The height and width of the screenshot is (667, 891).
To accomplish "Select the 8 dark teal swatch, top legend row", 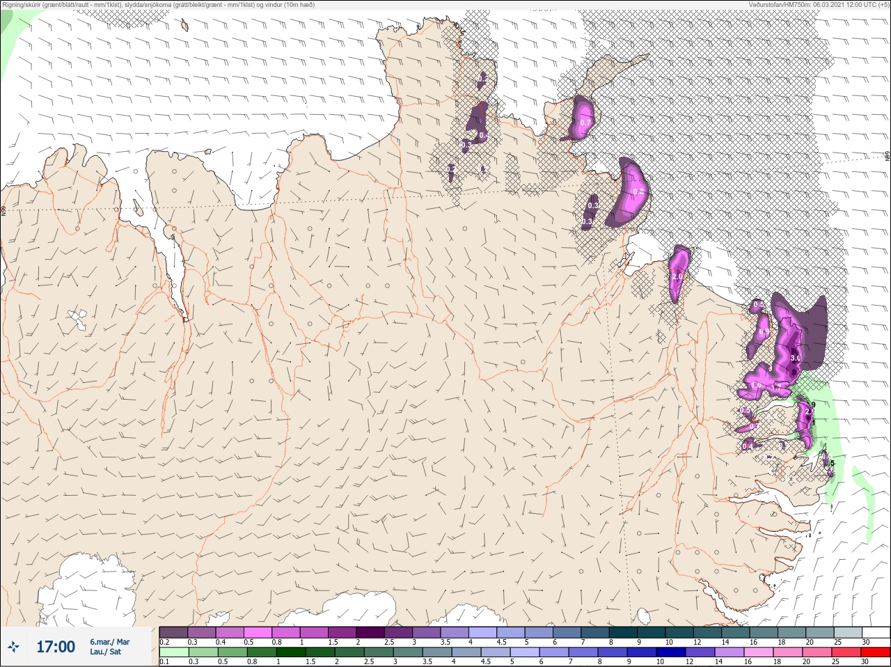I will (624, 632).
